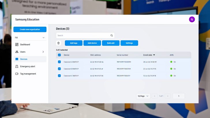Click the trash delete icon
Screen dimensions: 210x118
(x=58, y=43)
